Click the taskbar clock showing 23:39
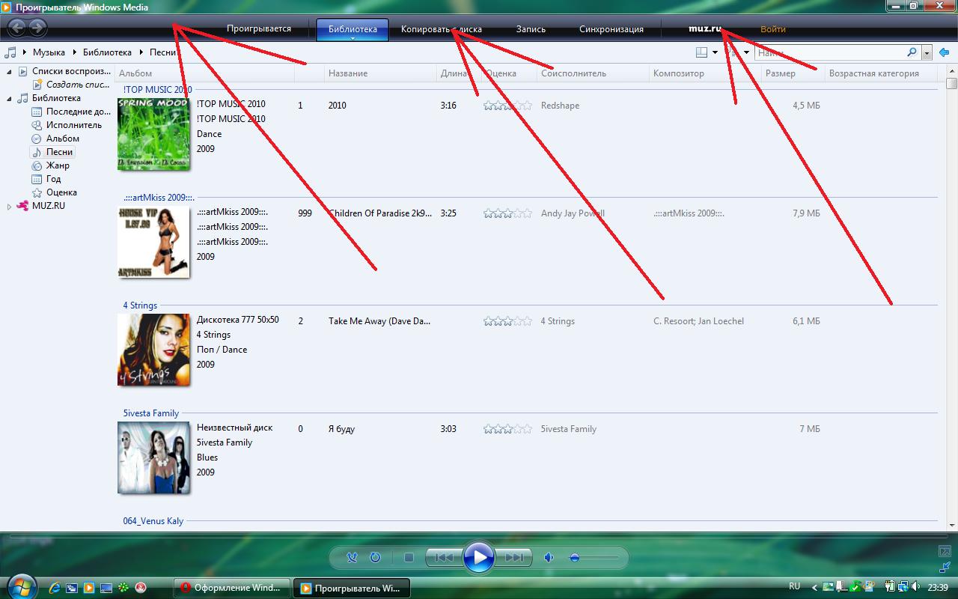 point(938,587)
